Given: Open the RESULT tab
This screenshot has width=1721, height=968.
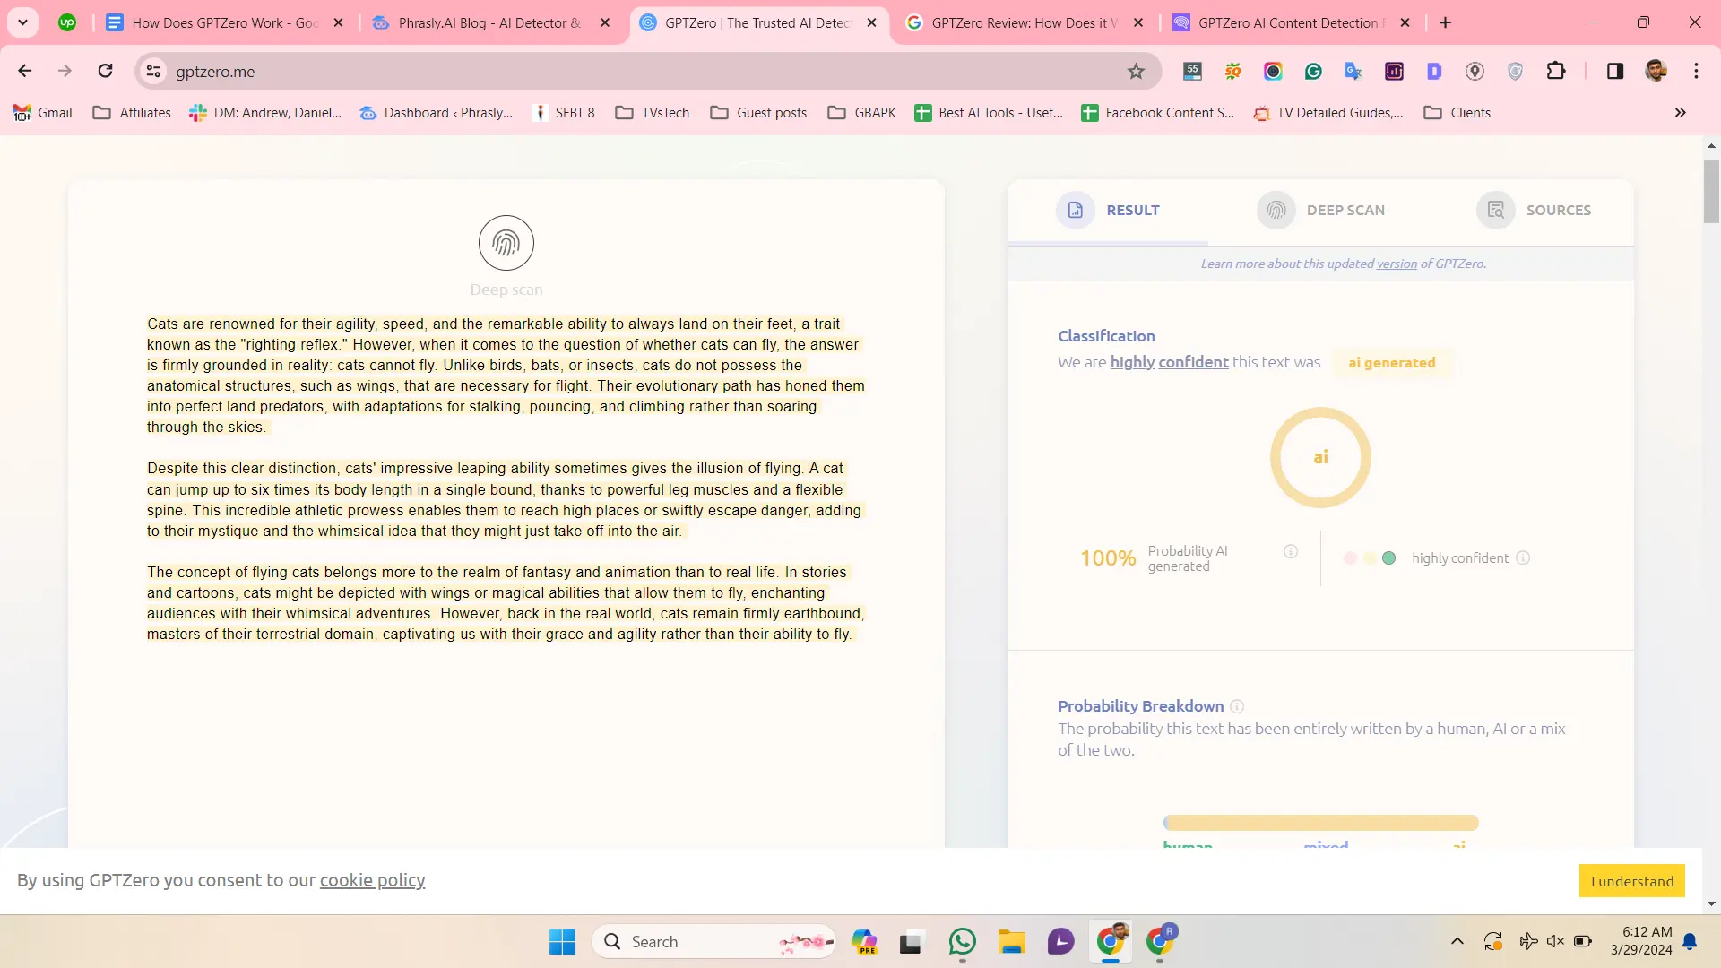Looking at the screenshot, I should click(1108, 210).
